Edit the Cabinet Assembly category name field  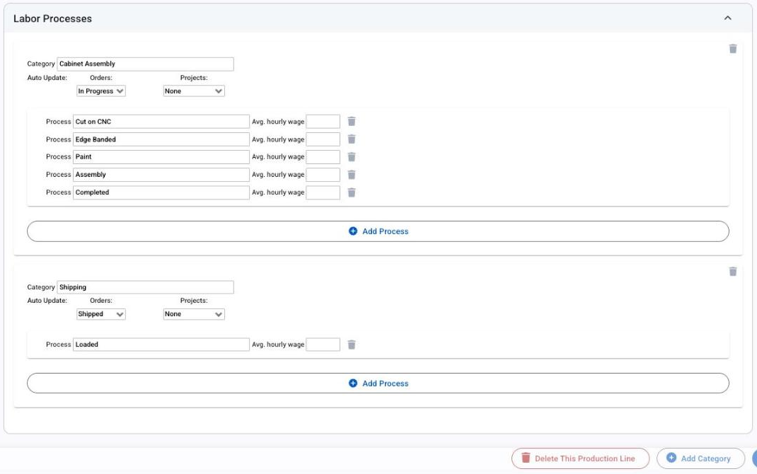coord(145,64)
